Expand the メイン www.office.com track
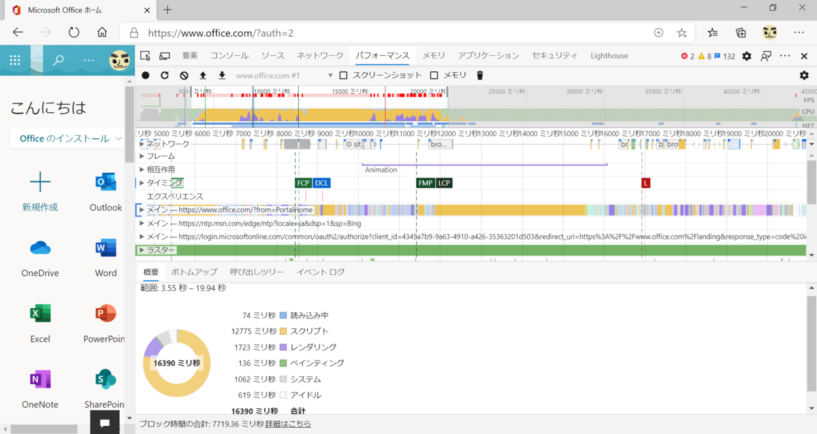Image resolution: width=817 pixels, height=434 pixels. [x=142, y=210]
